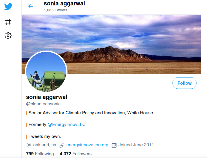Screen dimensions: 207x158
Task: Visit the energyinnovation.org website link
Action: pyautogui.click(x=87, y=145)
